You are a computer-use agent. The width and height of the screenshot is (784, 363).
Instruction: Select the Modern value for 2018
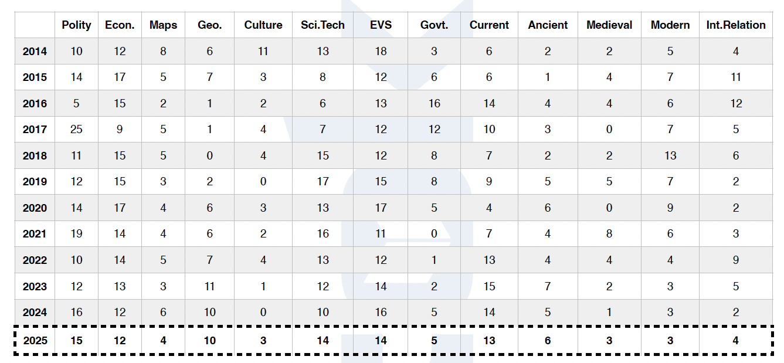[670, 156]
